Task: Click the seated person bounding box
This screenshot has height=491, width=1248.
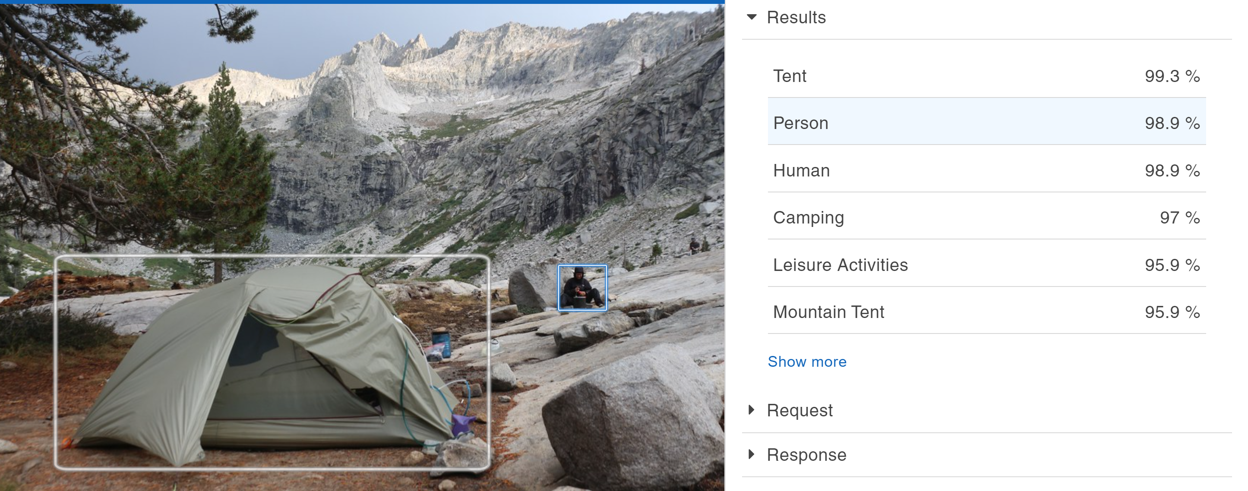Action: coord(582,288)
